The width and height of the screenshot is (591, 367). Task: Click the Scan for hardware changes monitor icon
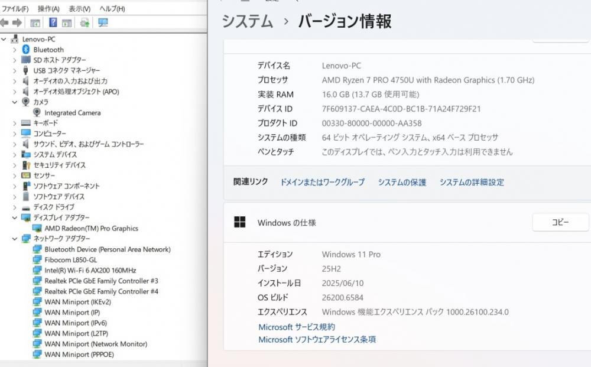[103, 22]
